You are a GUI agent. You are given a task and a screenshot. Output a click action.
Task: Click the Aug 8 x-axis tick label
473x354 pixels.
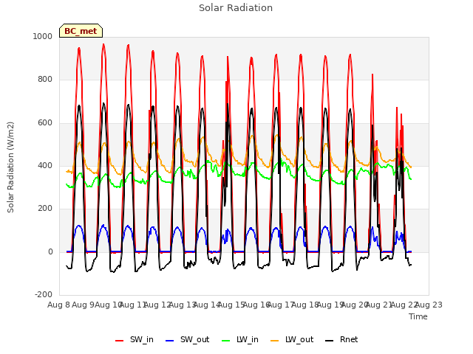pyautogui.click(x=58, y=305)
